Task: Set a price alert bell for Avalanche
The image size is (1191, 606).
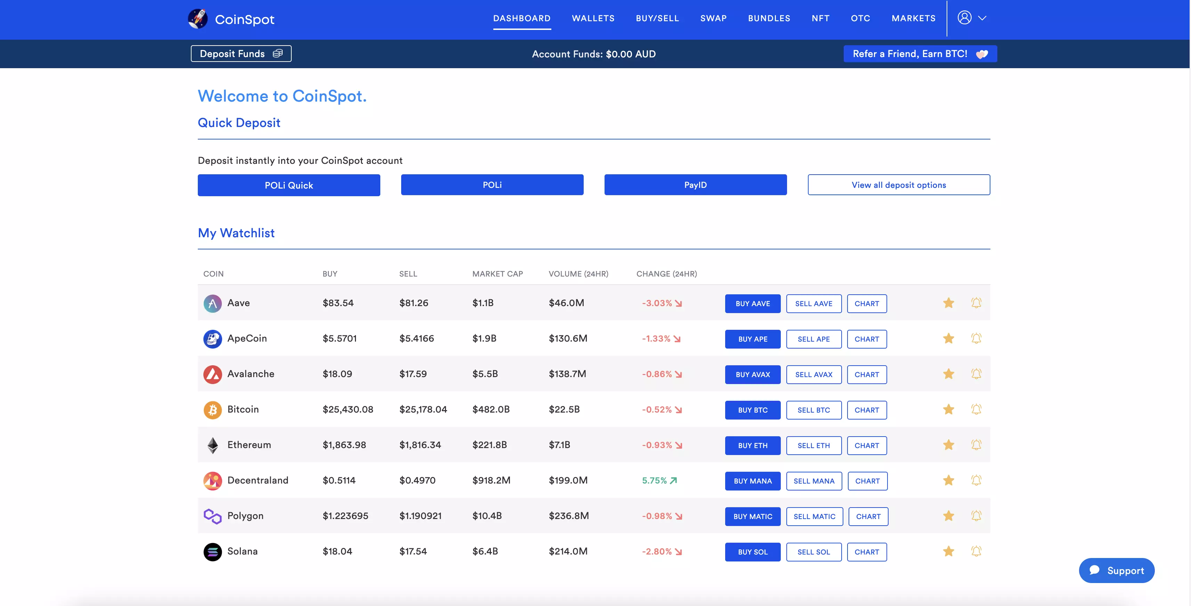Action: (976, 374)
